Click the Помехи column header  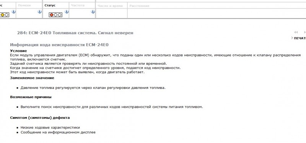(24, 5)
